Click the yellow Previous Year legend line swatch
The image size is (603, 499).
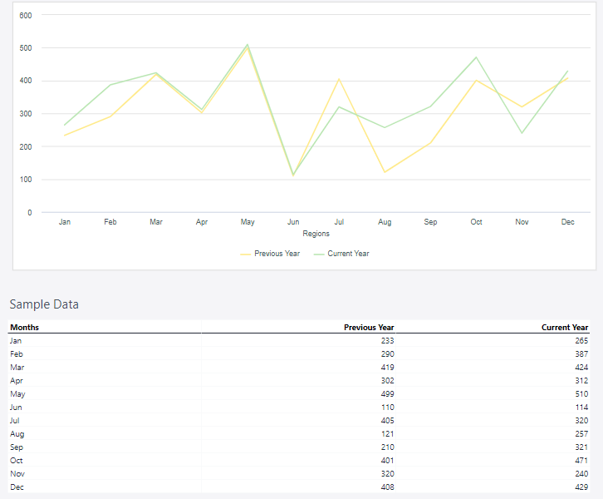click(x=245, y=254)
